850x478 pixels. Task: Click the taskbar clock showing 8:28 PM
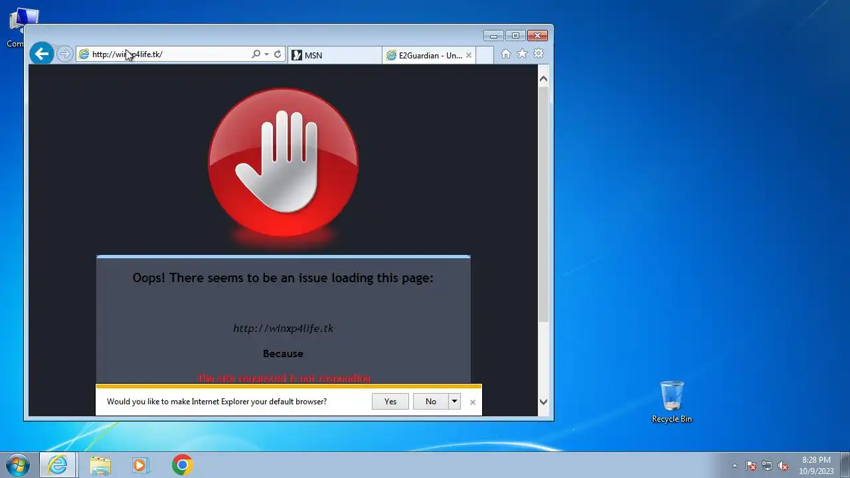coord(816,465)
